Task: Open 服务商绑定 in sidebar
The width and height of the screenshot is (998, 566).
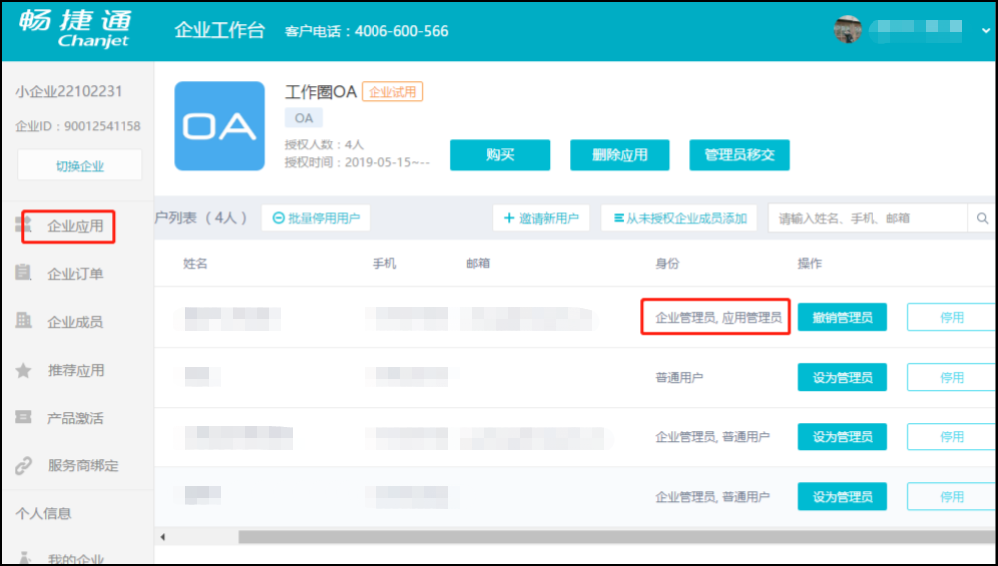Action: 83,465
